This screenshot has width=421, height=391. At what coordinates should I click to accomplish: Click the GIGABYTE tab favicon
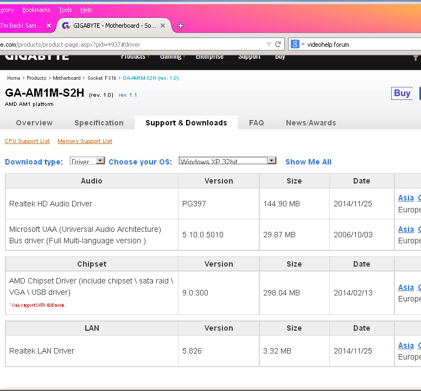66,26
